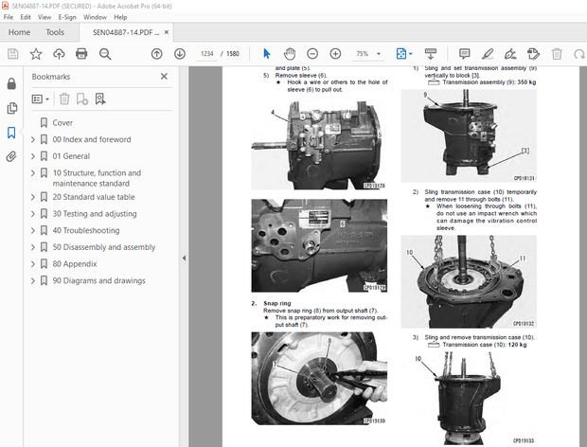Expand the 80 Appendix bookmark
587x447 pixels.
pyautogui.click(x=33, y=264)
